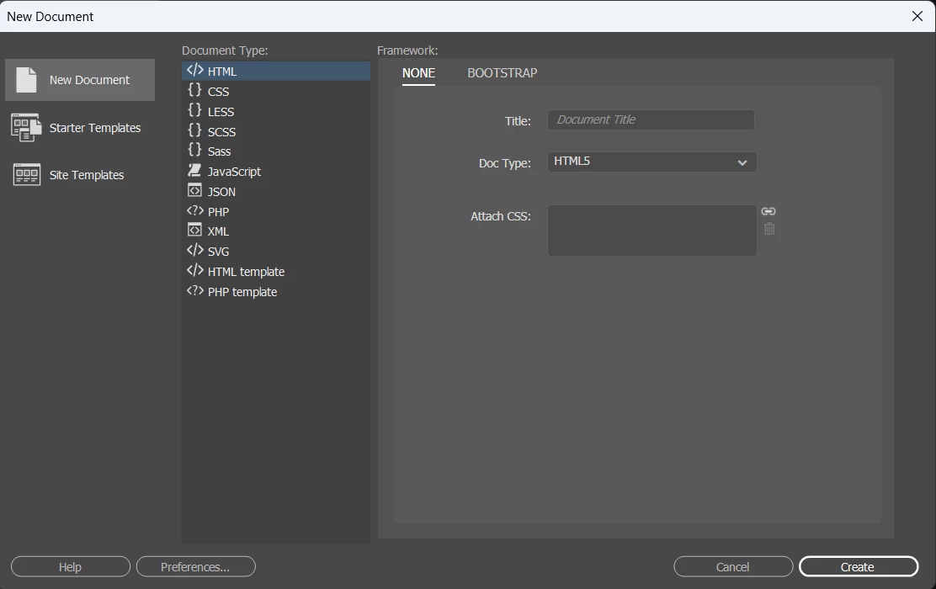Click the trash icon beside Attach CSS

769,229
